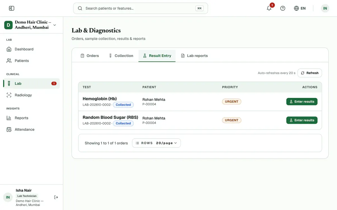Open the Rows 20/page dropdown

click(x=156, y=143)
